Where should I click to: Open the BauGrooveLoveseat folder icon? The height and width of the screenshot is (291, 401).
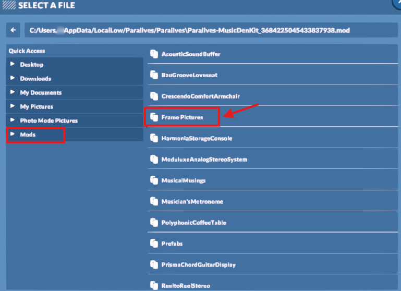[x=154, y=75]
